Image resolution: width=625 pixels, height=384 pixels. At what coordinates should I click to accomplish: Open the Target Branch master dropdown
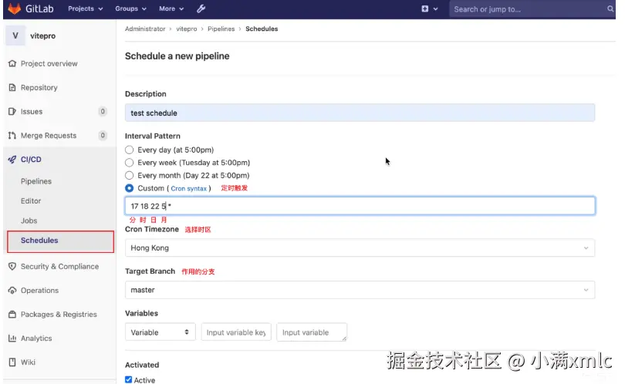coord(360,290)
